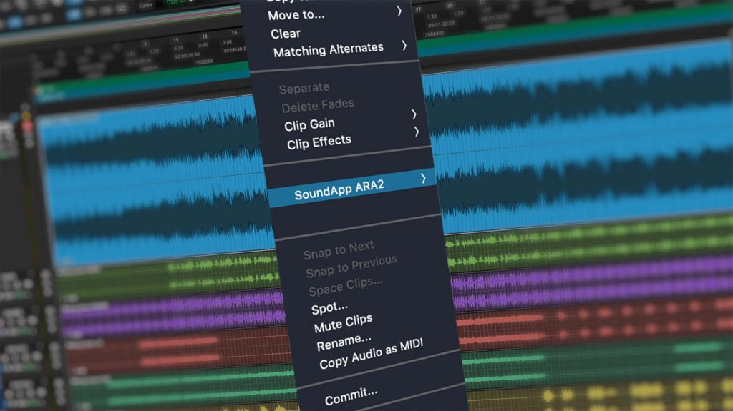Click the dimmed Space Clips... entry
The width and height of the screenshot is (733, 411).
click(345, 287)
